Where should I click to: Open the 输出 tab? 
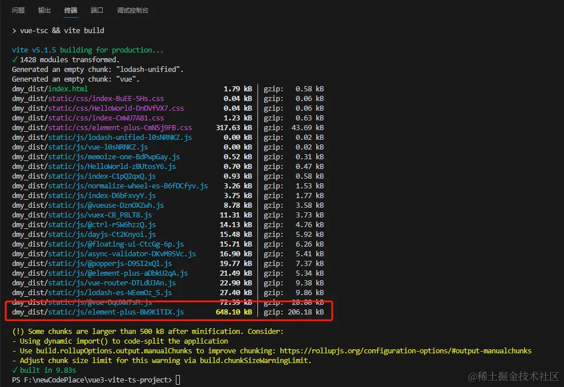tap(45, 10)
